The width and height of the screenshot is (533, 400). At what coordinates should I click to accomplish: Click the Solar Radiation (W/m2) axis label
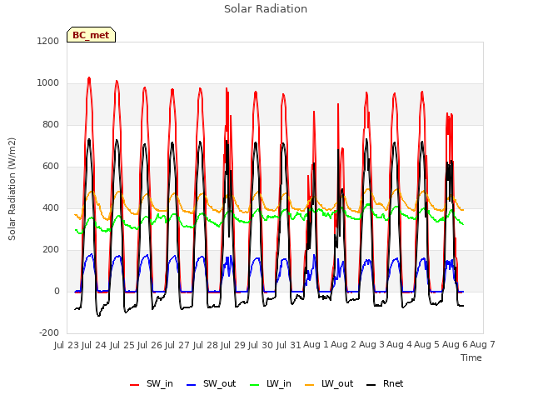tap(12, 189)
